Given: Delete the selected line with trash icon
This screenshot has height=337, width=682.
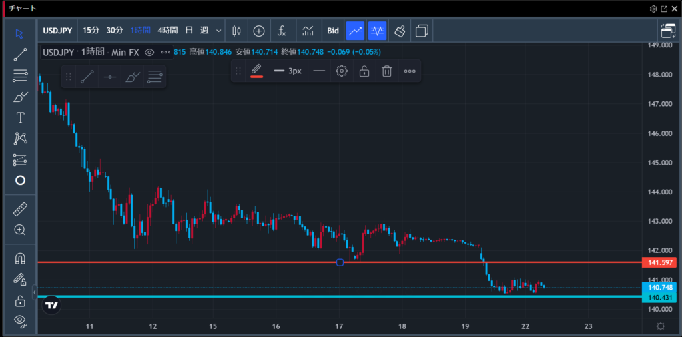Looking at the screenshot, I should coord(387,71).
